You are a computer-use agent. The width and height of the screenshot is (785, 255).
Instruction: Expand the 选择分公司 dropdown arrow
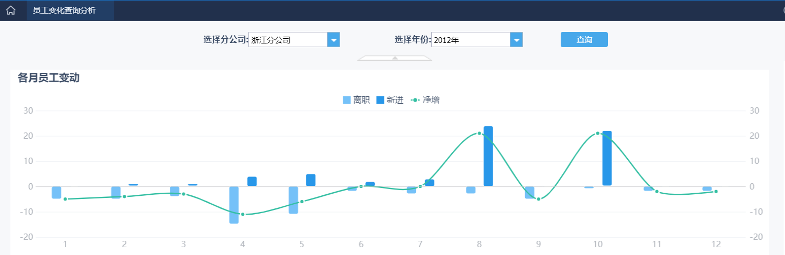click(334, 40)
